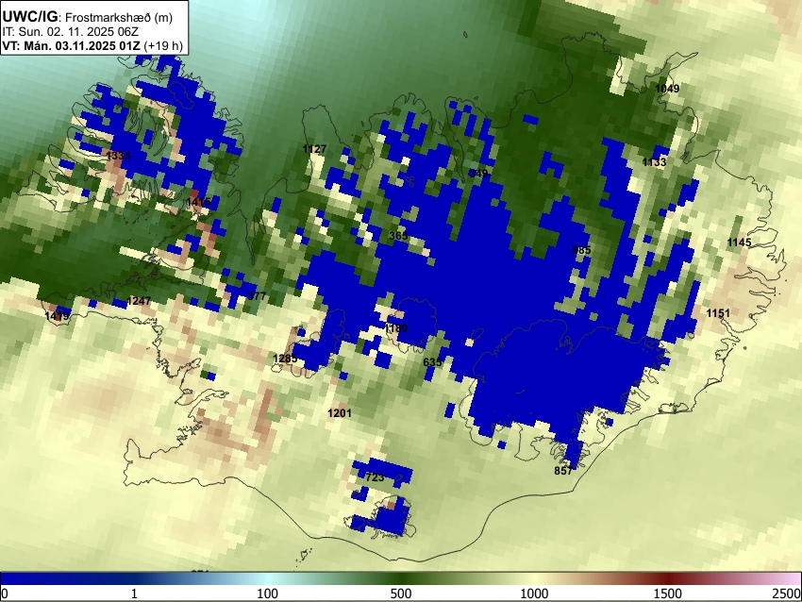Select the 1419 value label
802x602 pixels.
(57, 316)
